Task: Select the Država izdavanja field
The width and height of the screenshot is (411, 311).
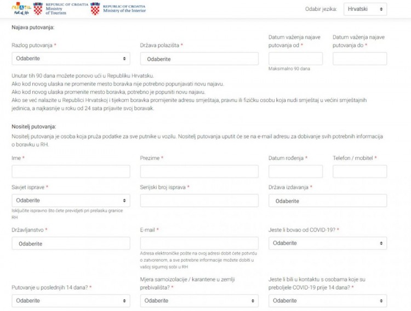Action: click(x=327, y=201)
